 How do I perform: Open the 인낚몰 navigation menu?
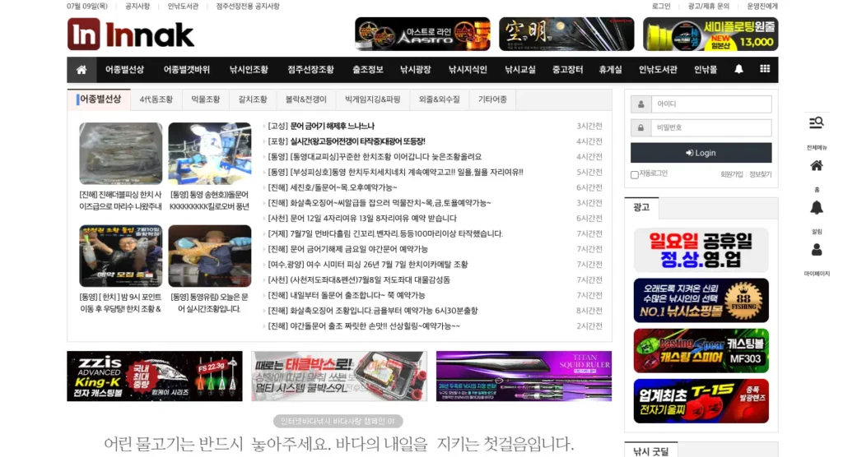[x=706, y=70]
